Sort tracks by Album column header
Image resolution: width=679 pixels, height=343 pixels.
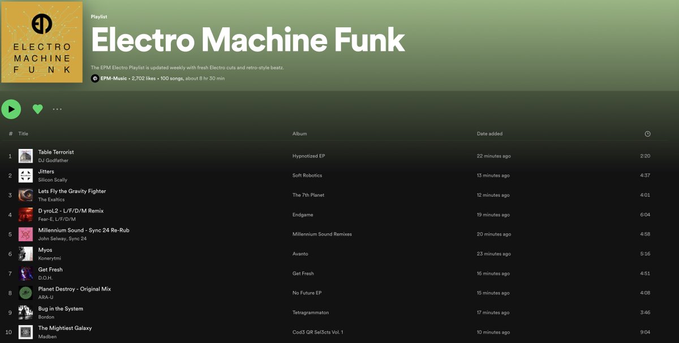[x=300, y=134]
